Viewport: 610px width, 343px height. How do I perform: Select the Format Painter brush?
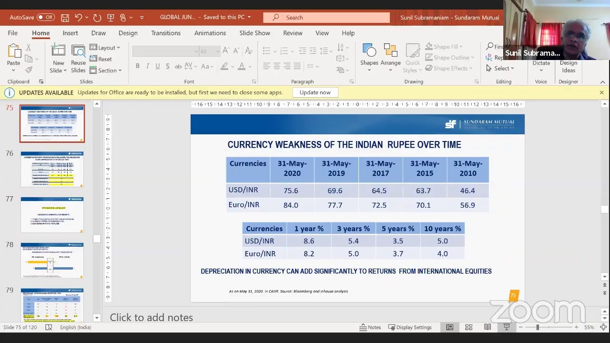pyautogui.click(x=29, y=70)
